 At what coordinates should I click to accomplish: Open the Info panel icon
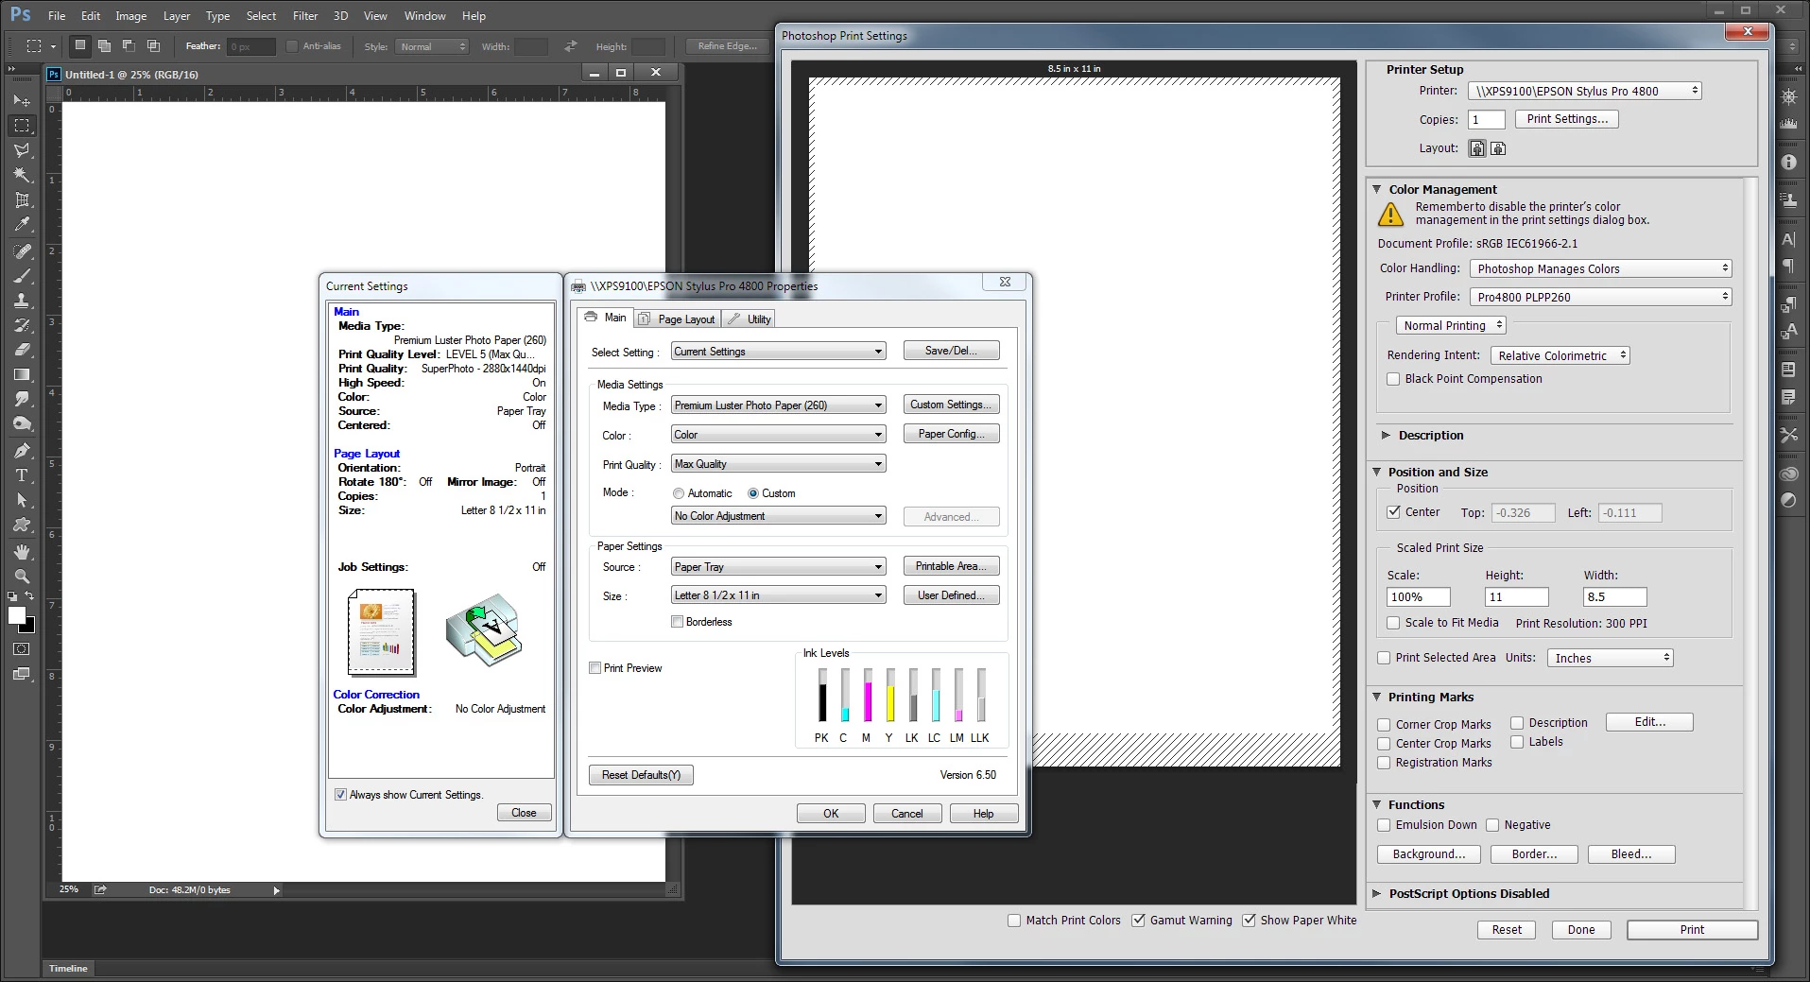(x=1788, y=163)
